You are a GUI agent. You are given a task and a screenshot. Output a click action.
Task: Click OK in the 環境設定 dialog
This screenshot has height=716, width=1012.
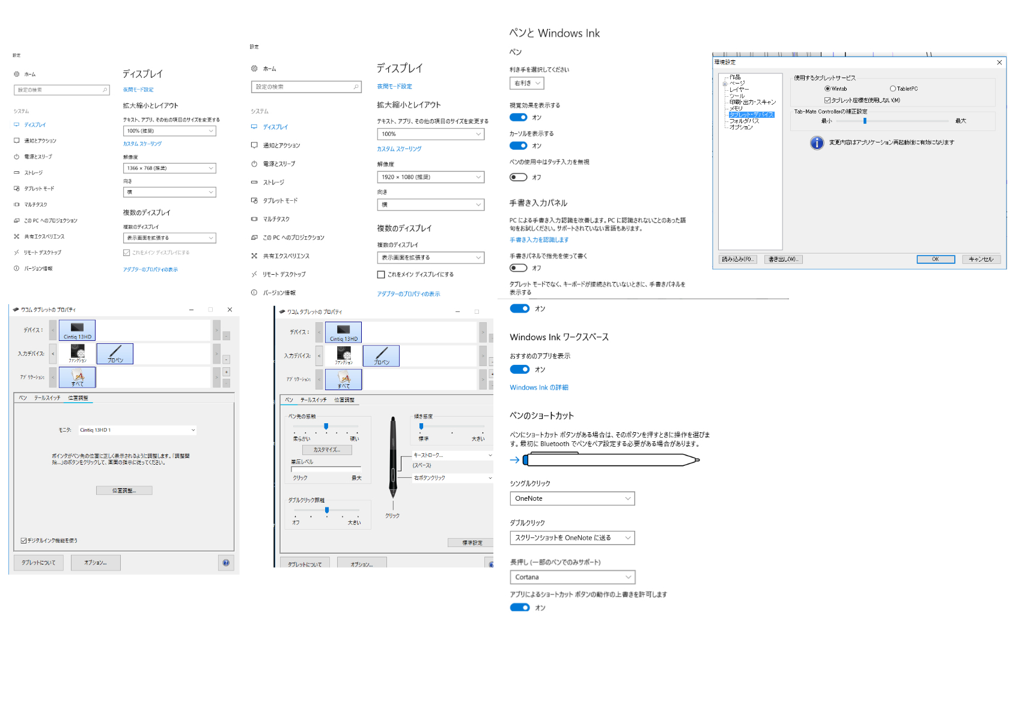pyautogui.click(x=936, y=259)
